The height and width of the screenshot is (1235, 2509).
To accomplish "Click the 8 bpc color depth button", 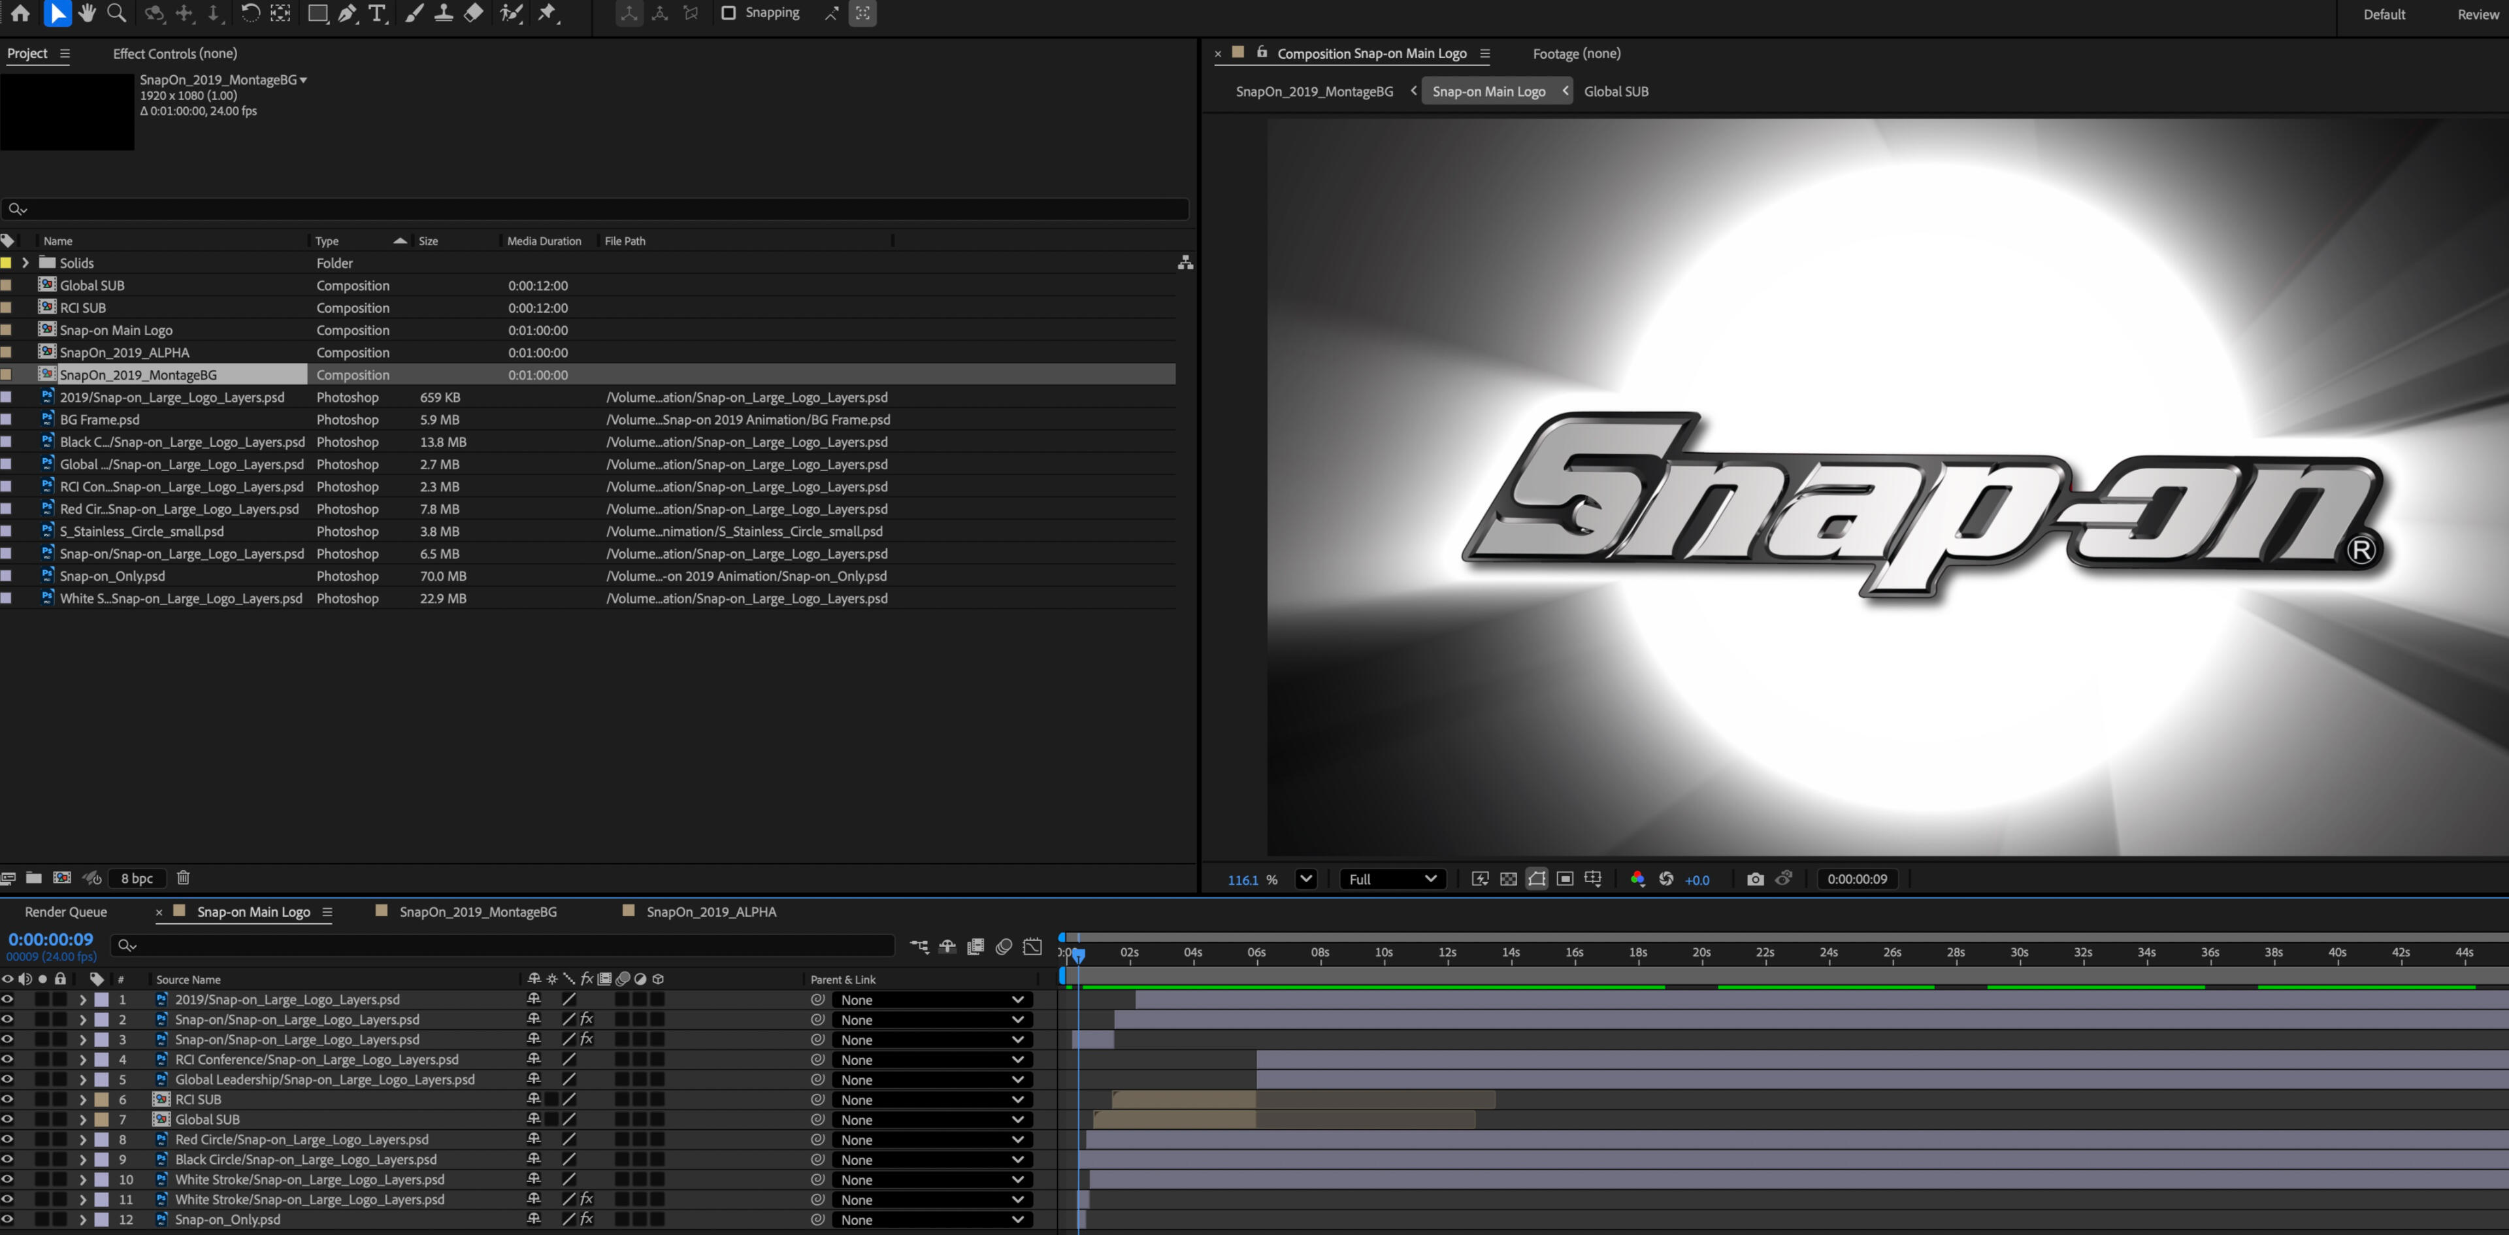I will coord(137,878).
